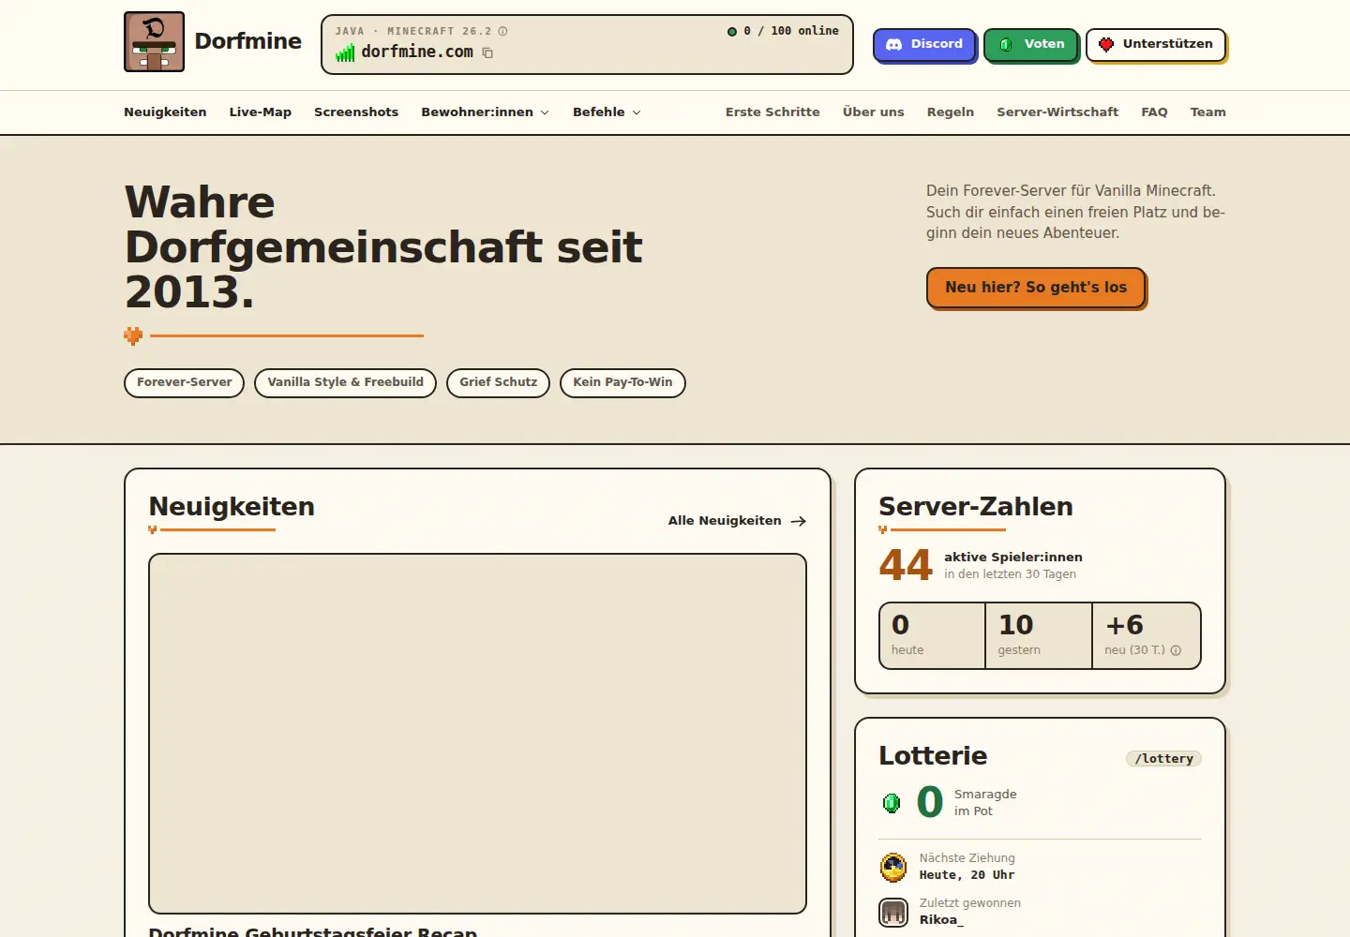The width and height of the screenshot is (1350, 937).
Task: Open the Discord button
Action: (x=924, y=44)
